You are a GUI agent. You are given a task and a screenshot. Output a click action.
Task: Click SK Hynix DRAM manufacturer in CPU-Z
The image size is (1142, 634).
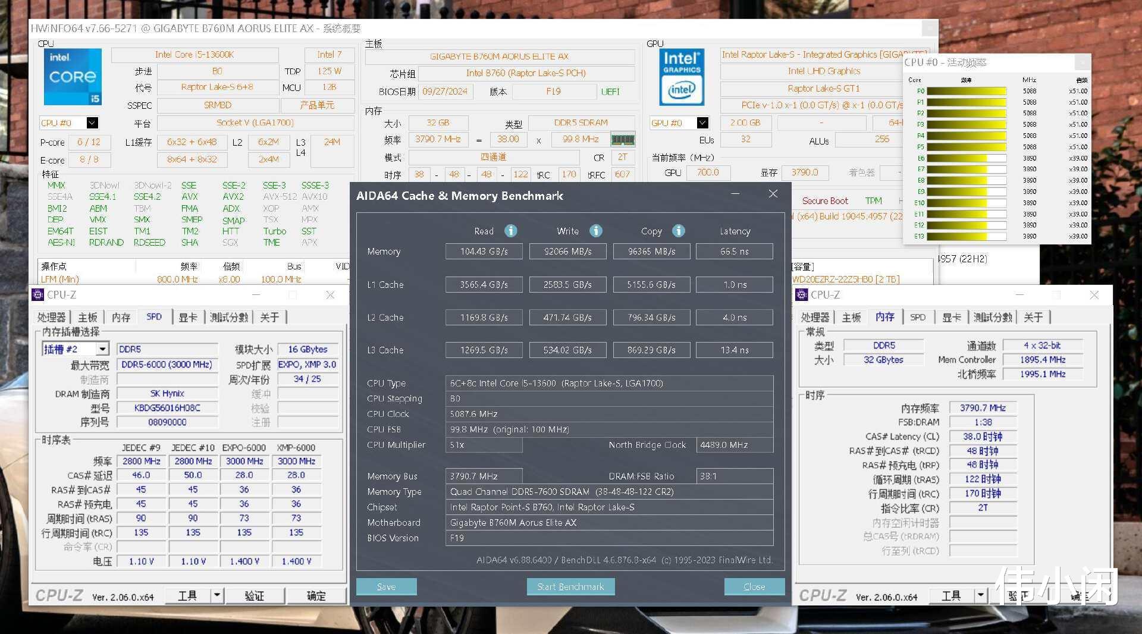(x=167, y=394)
